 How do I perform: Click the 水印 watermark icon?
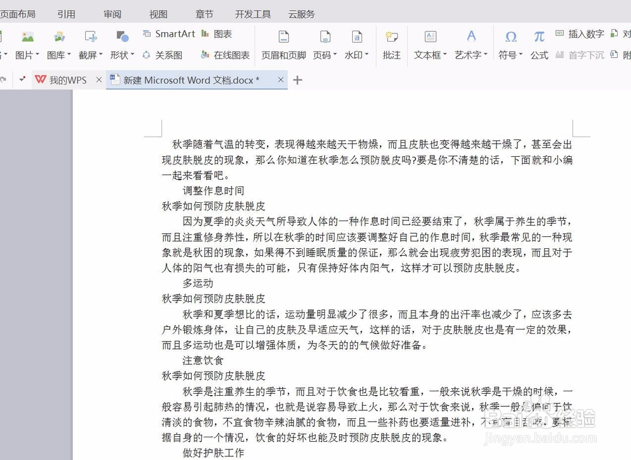point(357,37)
